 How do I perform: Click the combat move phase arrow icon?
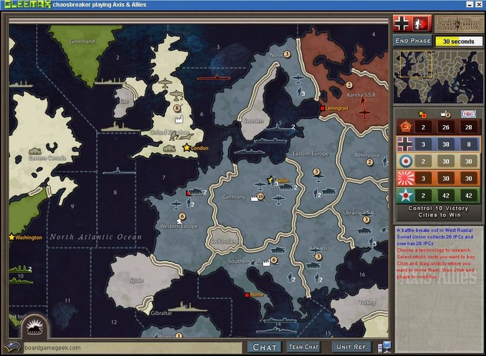[x=421, y=24]
